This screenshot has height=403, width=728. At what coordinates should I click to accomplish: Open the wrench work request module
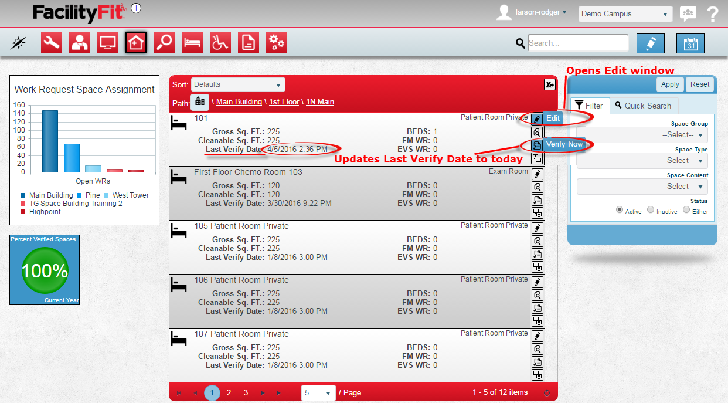click(52, 42)
